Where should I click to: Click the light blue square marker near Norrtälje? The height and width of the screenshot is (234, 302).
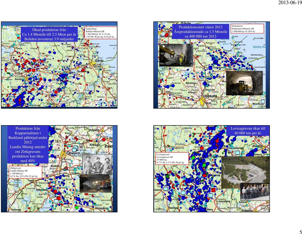[x=263, y=101]
